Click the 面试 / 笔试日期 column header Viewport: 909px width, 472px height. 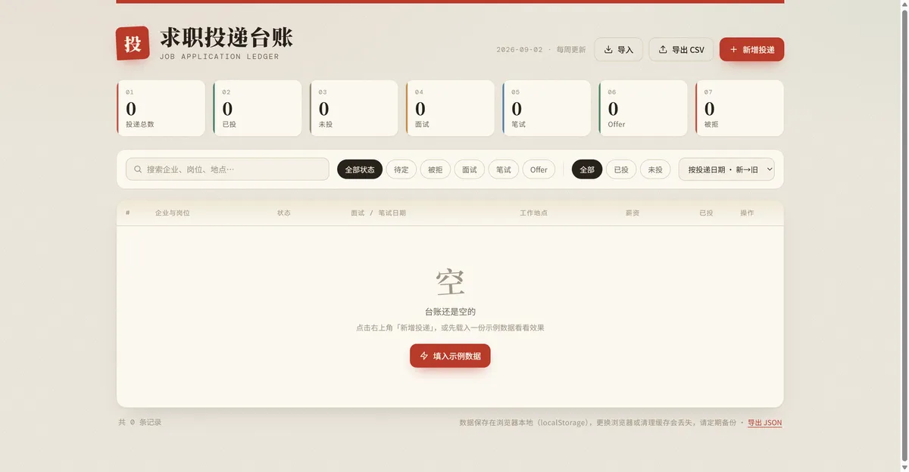[378, 213]
